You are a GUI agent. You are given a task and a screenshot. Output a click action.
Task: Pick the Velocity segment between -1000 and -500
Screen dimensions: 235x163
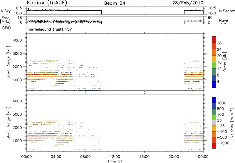tap(214, 140)
